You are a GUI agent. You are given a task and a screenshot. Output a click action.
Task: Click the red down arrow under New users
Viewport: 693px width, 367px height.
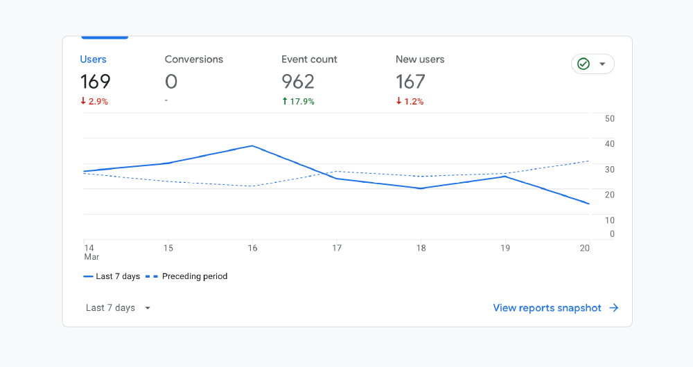[399, 101]
